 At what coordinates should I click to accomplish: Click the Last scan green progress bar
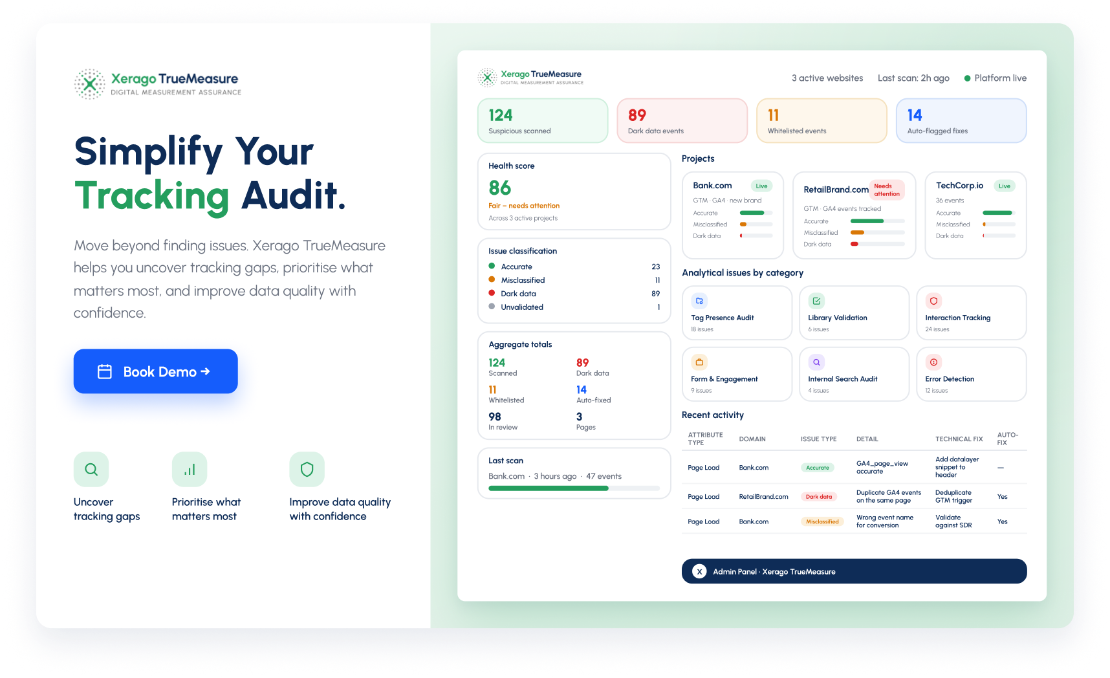pyautogui.click(x=574, y=488)
